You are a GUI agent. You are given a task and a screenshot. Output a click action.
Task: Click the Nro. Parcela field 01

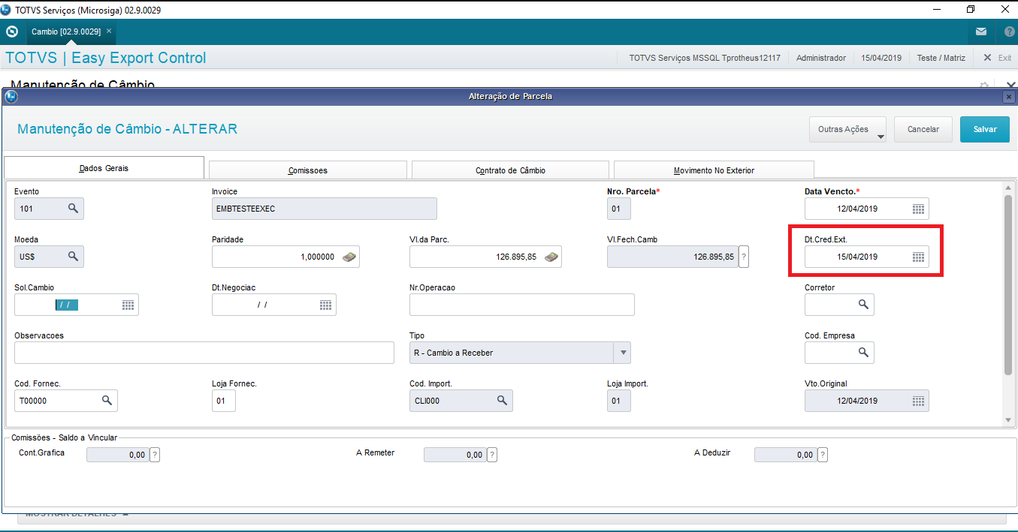coord(619,209)
